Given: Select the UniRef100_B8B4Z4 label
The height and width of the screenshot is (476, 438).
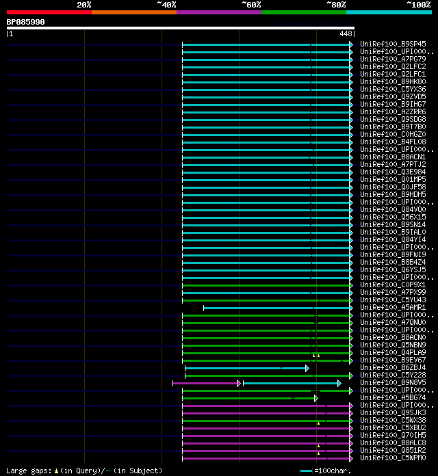Looking at the screenshot, I should [393, 263].
